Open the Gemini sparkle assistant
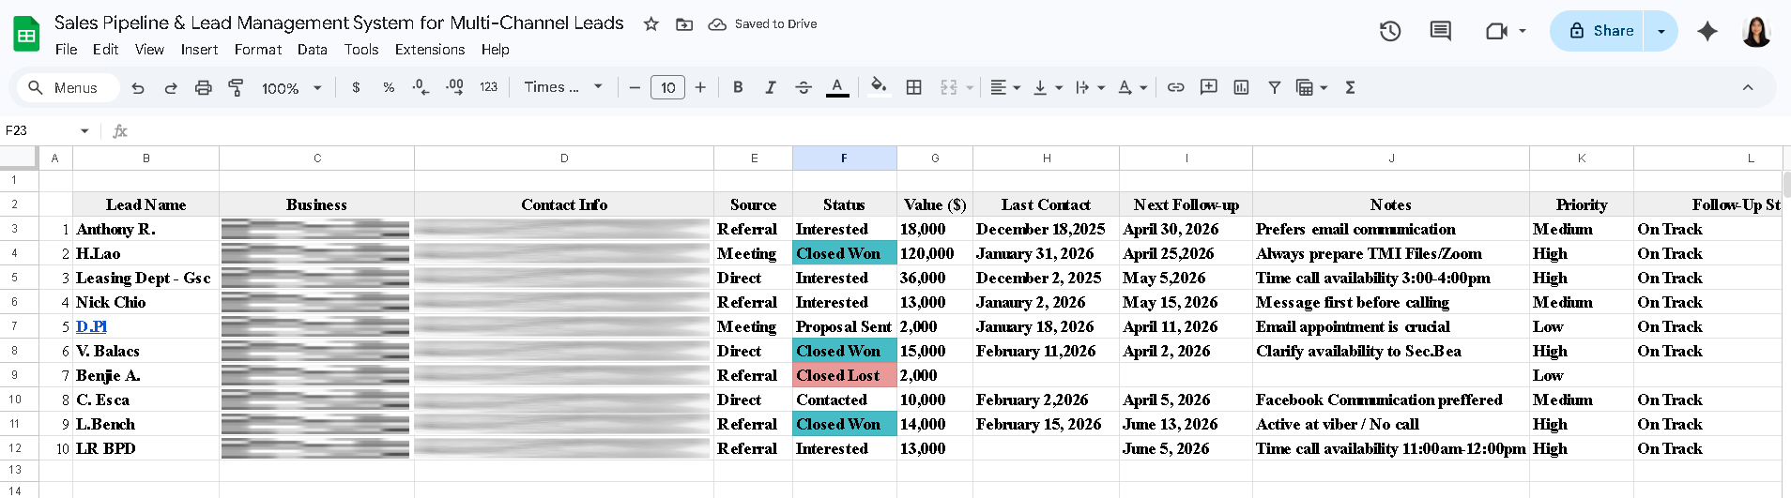1791x498 pixels. click(x=1707, y=31)
